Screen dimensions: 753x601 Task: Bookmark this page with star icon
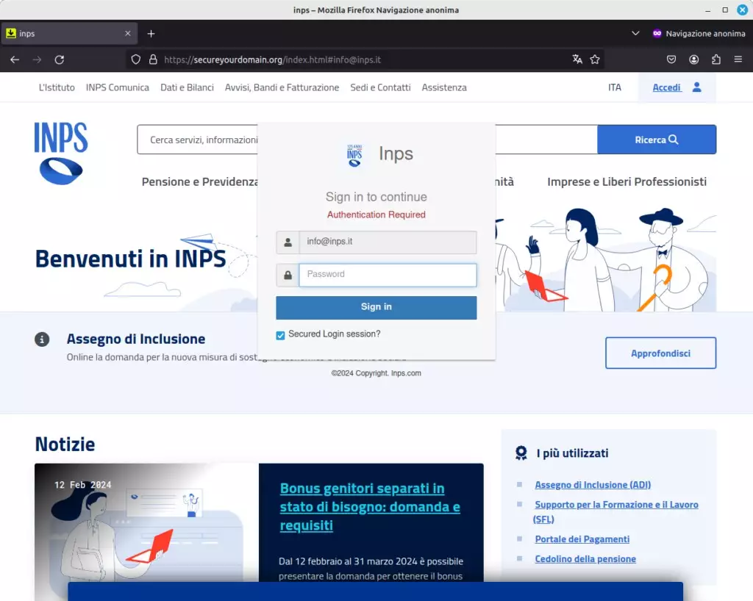595,60
